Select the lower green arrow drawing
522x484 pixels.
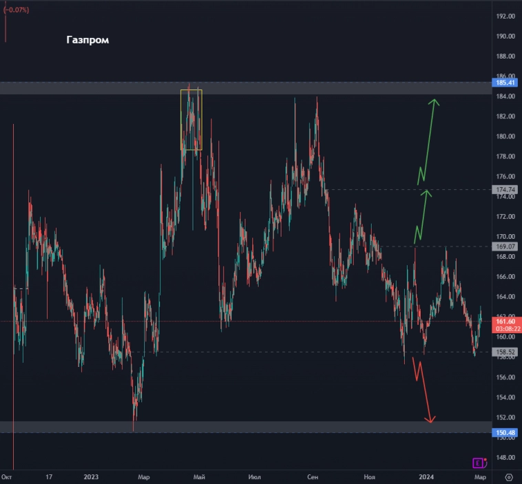(421, 217)
